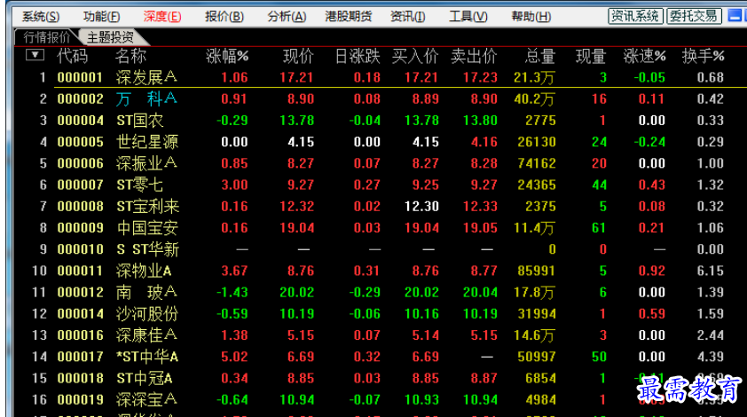Screen dimensions: 747x417
Task: Switch to the 行情报价 tab
Action: point(46,37)
